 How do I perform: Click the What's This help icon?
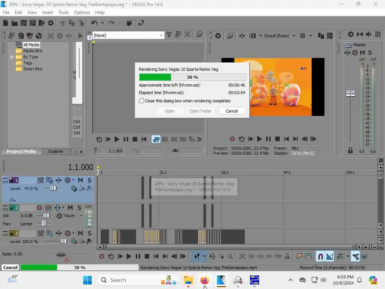(141, 23)
